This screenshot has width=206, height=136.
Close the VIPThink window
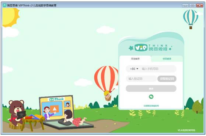point(200,5)
